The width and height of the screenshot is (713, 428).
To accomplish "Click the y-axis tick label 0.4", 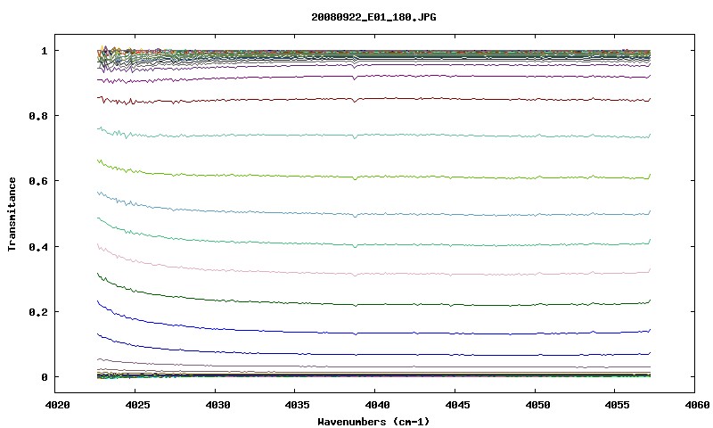I will (38, 246).
